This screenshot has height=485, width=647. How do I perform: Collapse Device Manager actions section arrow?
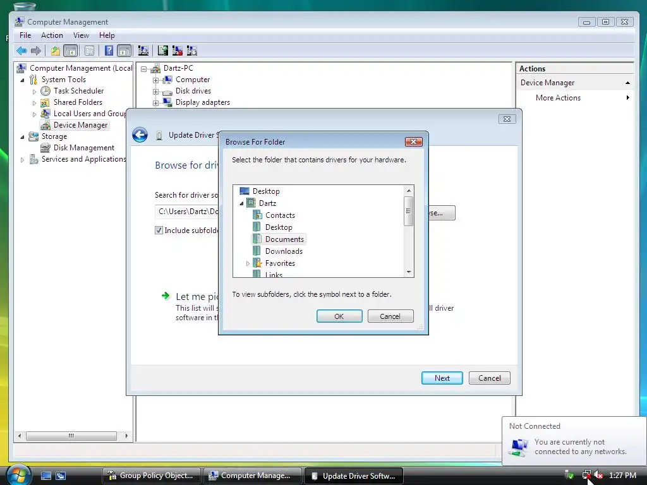click(627, 83)
